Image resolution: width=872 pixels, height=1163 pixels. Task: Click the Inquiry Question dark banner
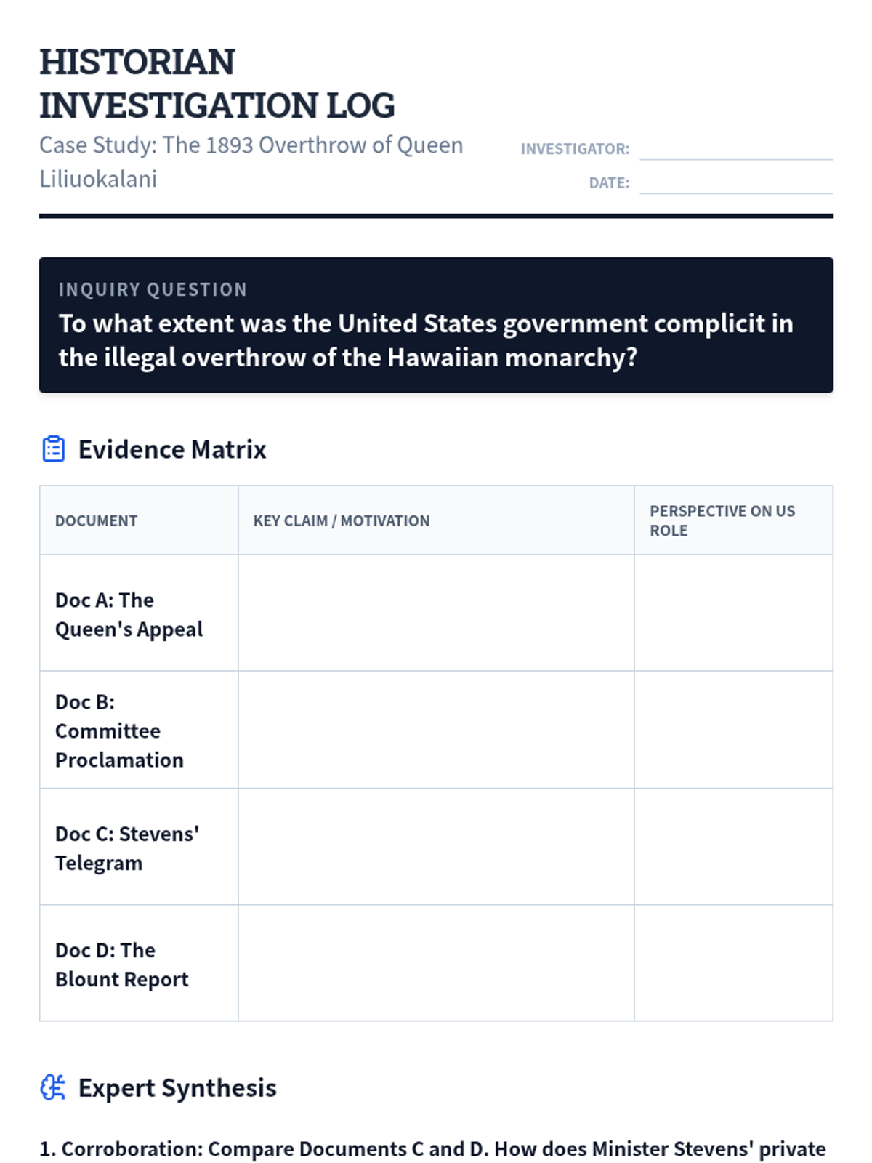[436, 325]
